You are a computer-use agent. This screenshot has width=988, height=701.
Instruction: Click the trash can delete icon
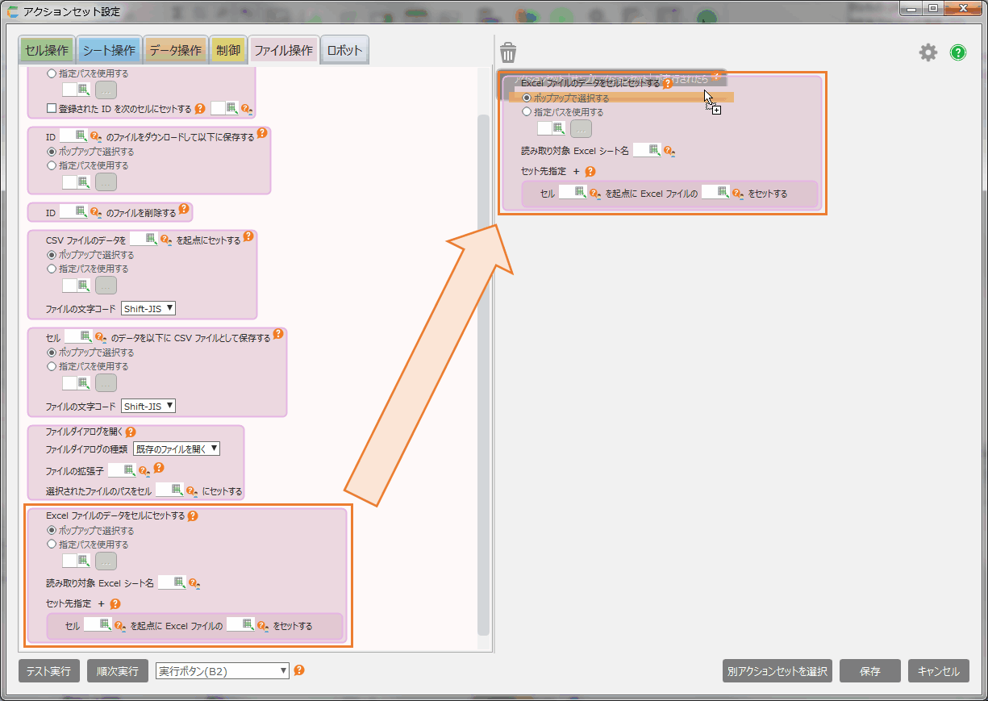pyautogui.click(x=508, y=53)
